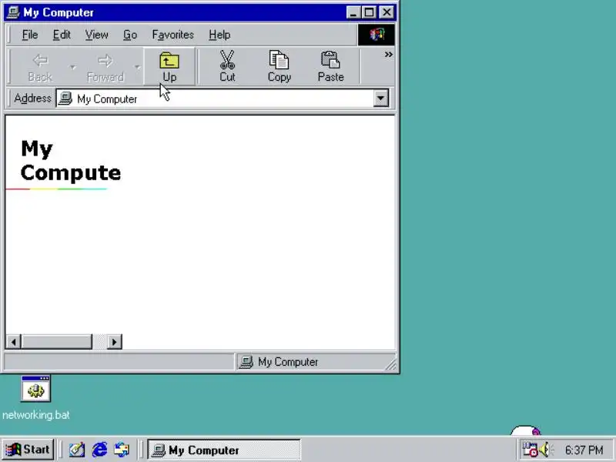Maximize the My Computer window
The height and width of the screenshot is (462, 616).
click(x=369, y=12)
